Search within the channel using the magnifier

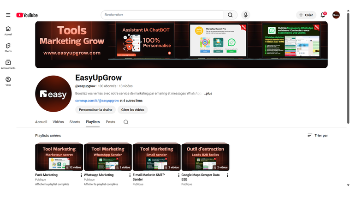[x=126, y=122]
